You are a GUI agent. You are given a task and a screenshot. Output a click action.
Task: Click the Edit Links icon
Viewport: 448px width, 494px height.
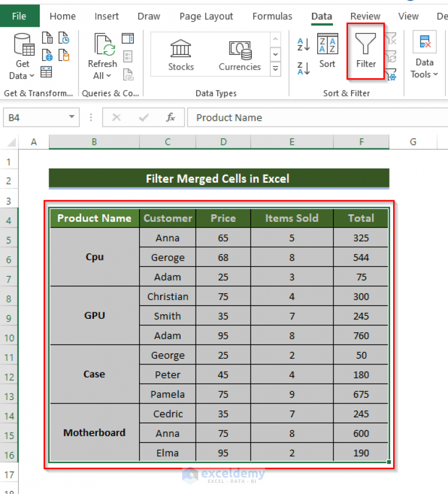pos(128,75)
